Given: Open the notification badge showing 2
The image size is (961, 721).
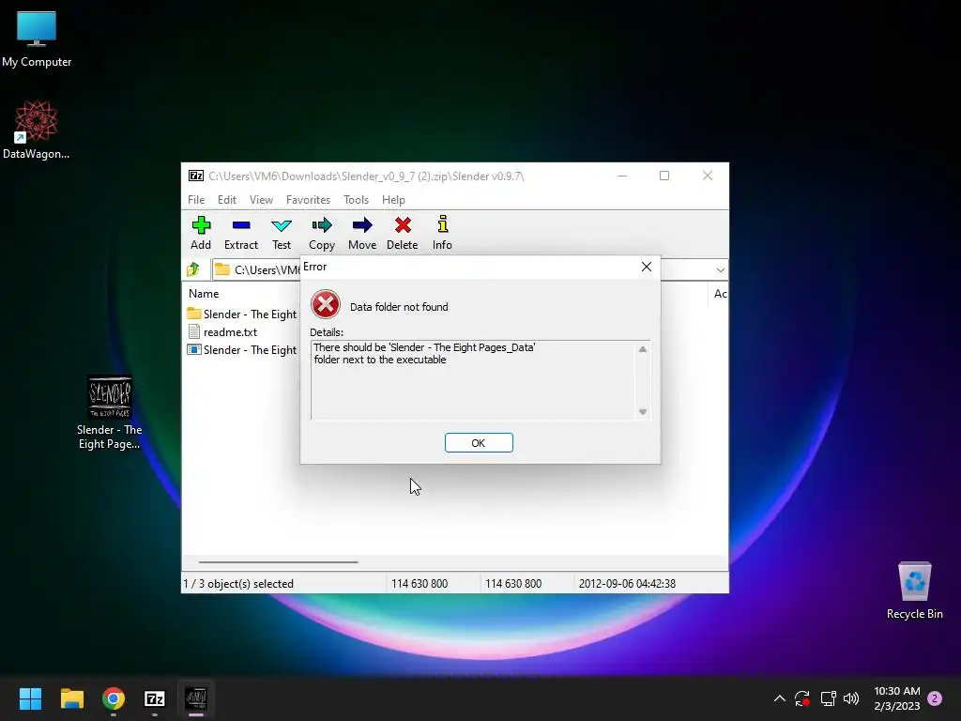Looking at the screenshot, I should [935, 698].
